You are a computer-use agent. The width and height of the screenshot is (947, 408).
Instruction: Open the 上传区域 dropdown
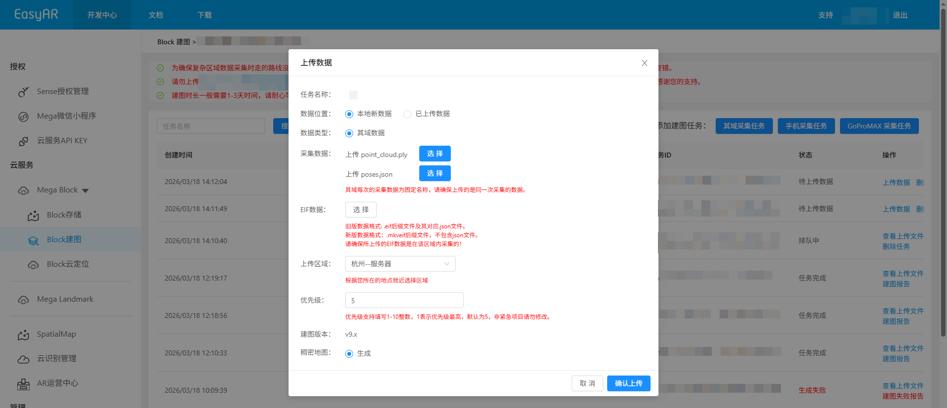400,264
